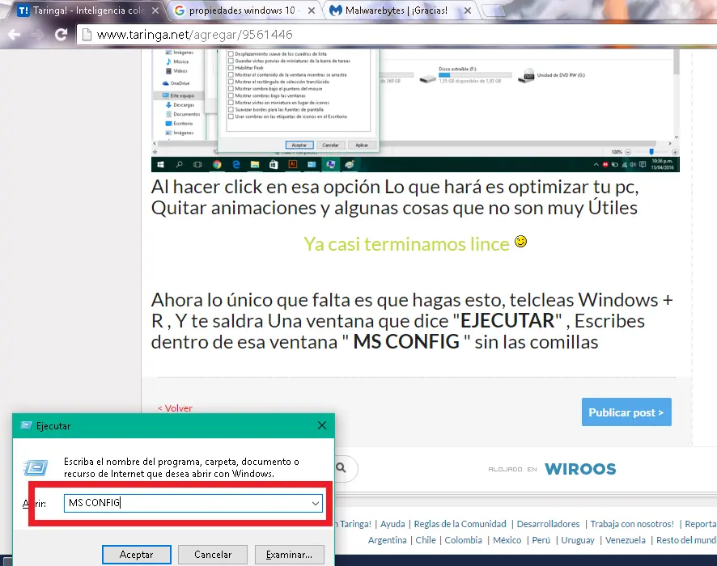Click the Edge icon in the embedded taskbar
This screenshot has width=717, height=566.
click(x=236, y=164)
